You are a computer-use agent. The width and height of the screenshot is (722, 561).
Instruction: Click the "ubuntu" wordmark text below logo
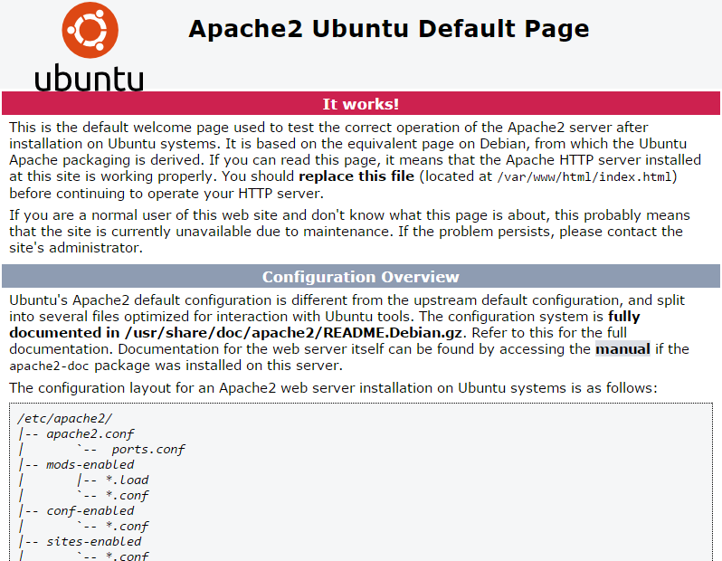point(90,78)
